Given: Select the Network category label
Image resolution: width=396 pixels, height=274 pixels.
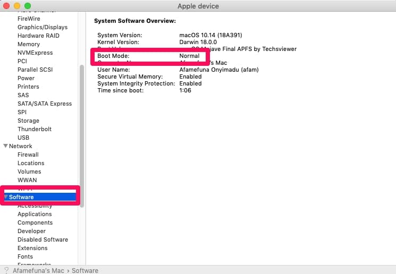Looking at the screenshot, I should tap(21, 146).
